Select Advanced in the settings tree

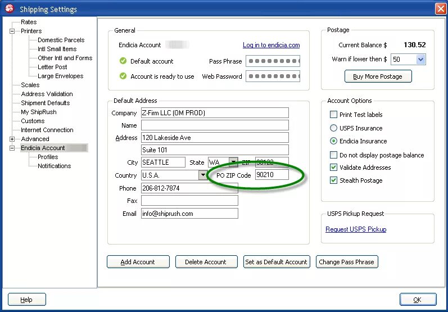(x=35, y=139)
